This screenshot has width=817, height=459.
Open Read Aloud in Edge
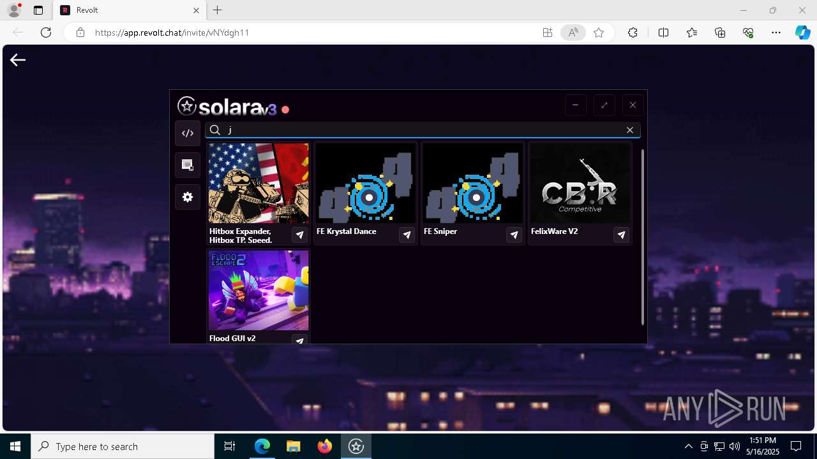pos(573,33)
